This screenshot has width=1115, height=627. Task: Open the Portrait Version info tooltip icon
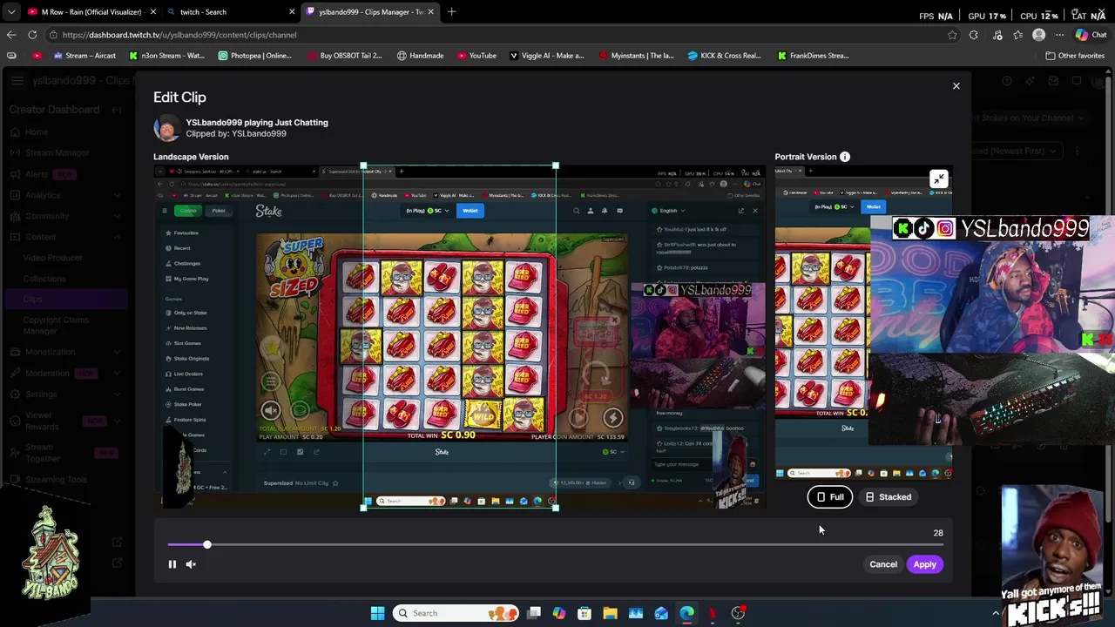pyautogui.click(x=844, y=157)
